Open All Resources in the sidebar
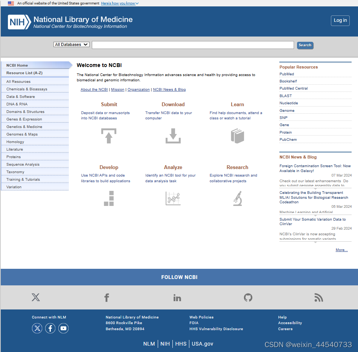The width and height of the screenshot is (358, 352). [x=35, y=81]
